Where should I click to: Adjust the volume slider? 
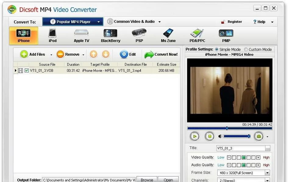(237, 136)
